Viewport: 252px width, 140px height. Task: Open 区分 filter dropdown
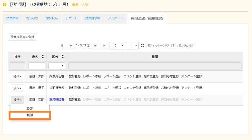coord(57,66)
